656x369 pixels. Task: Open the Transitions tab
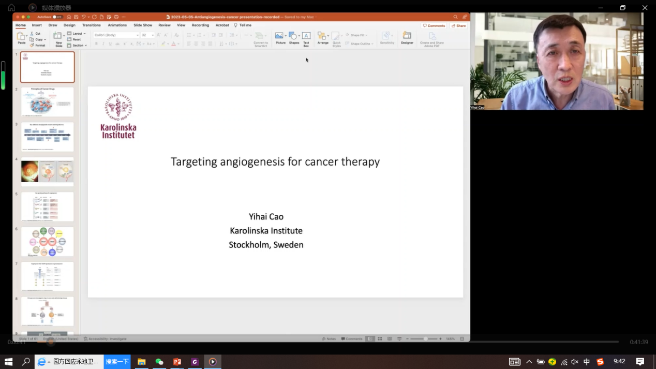[x=91, y=25]
